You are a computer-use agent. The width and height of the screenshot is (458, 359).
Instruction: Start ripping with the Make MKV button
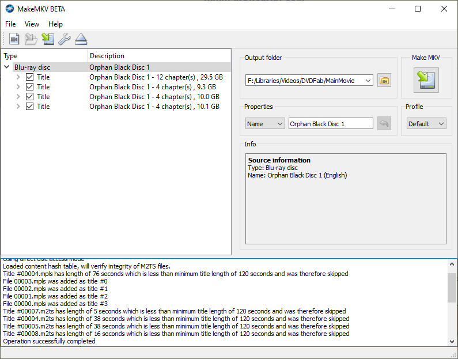(x=426, y=80)
